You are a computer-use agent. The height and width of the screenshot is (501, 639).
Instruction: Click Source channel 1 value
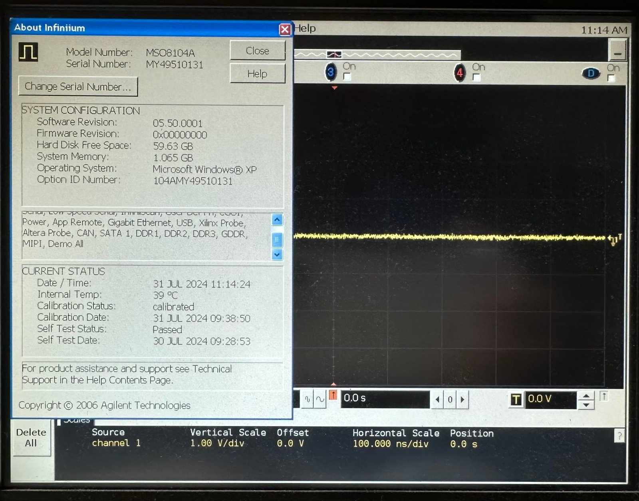[x=116, y=443]
